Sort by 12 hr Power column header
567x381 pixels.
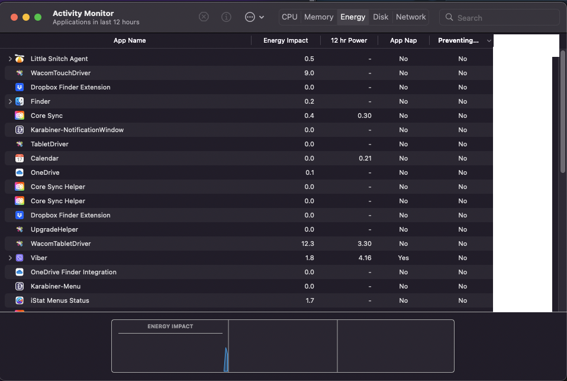(x=349, y=40)
